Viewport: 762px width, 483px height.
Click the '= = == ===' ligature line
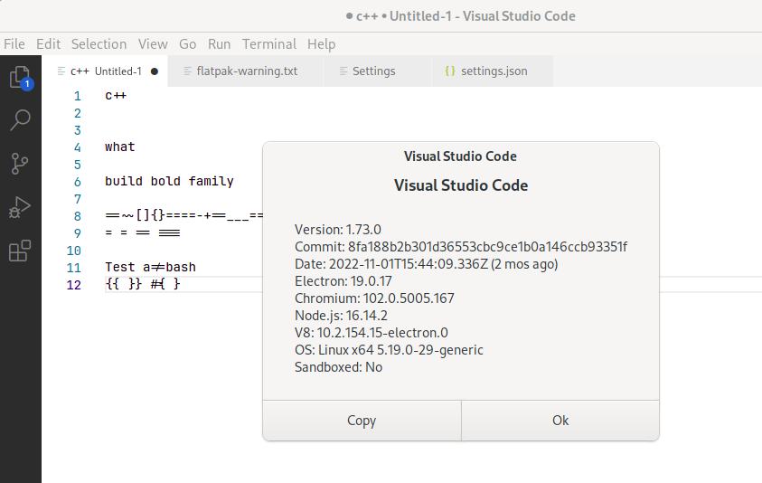point(143,233)
